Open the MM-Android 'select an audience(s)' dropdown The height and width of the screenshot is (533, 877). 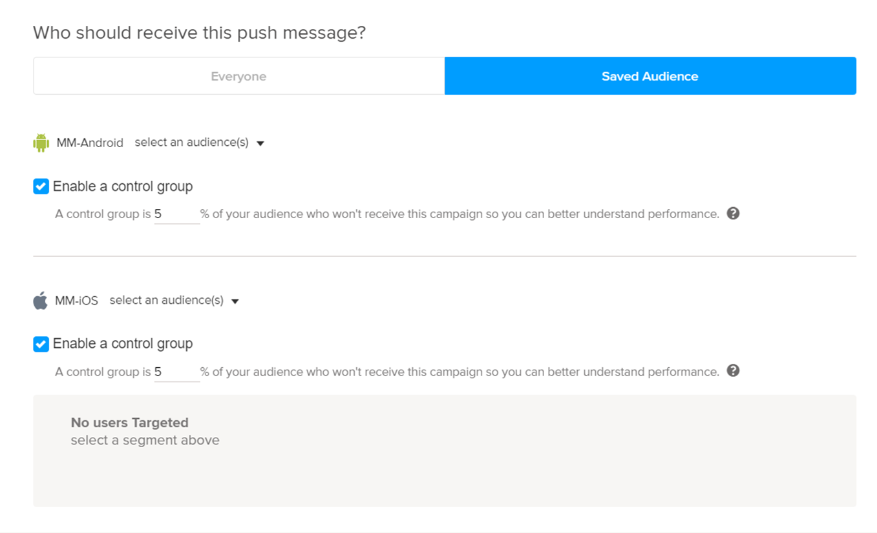pos(191,143)
